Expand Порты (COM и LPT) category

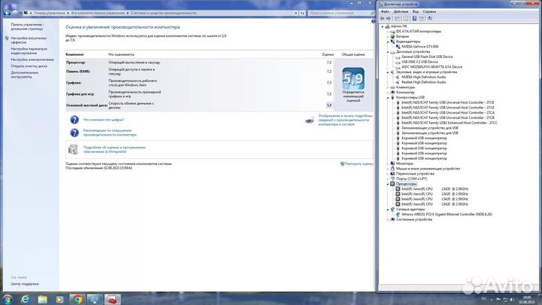pos(388,178)
